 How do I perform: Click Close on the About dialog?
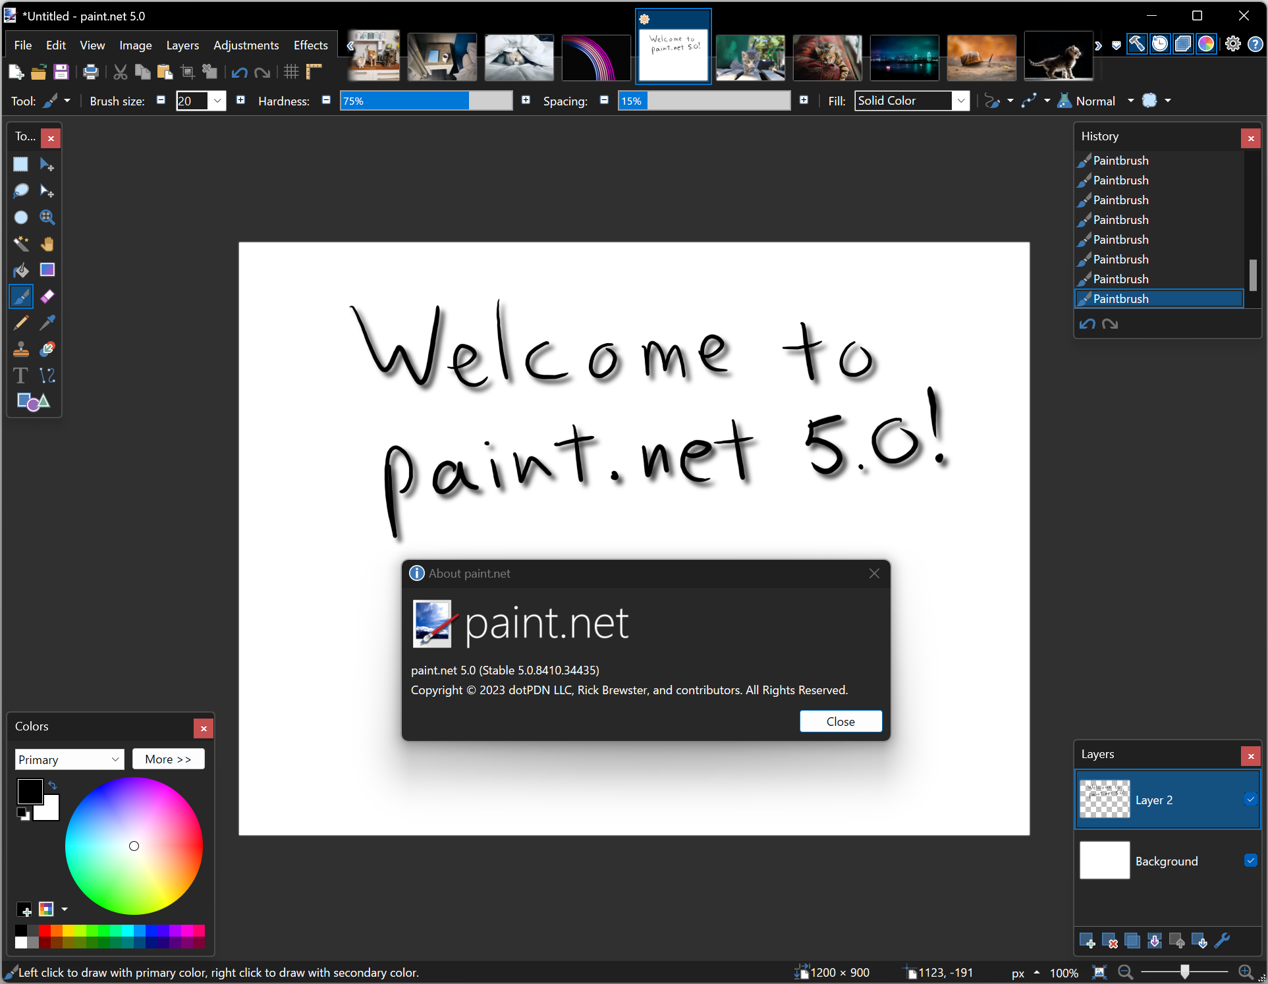pyautogui.click(x=840, y=721)
